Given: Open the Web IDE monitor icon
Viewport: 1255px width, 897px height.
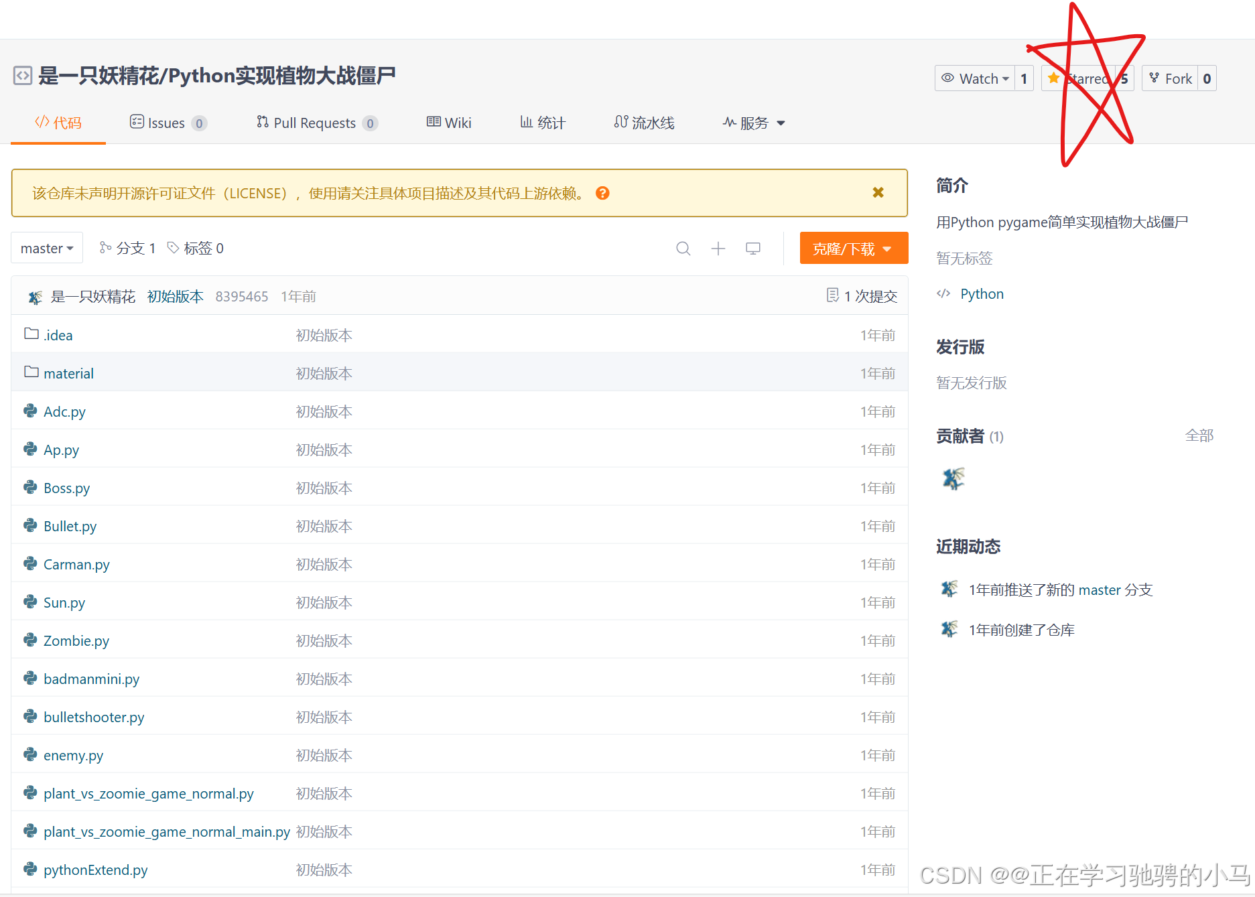Looking at the screenshot, I should (753, 249).
